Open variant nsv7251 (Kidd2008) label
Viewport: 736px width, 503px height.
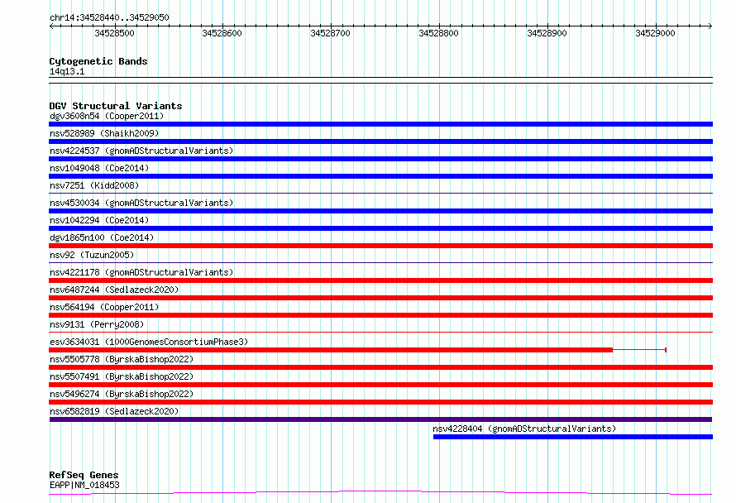tap(94, 185)
